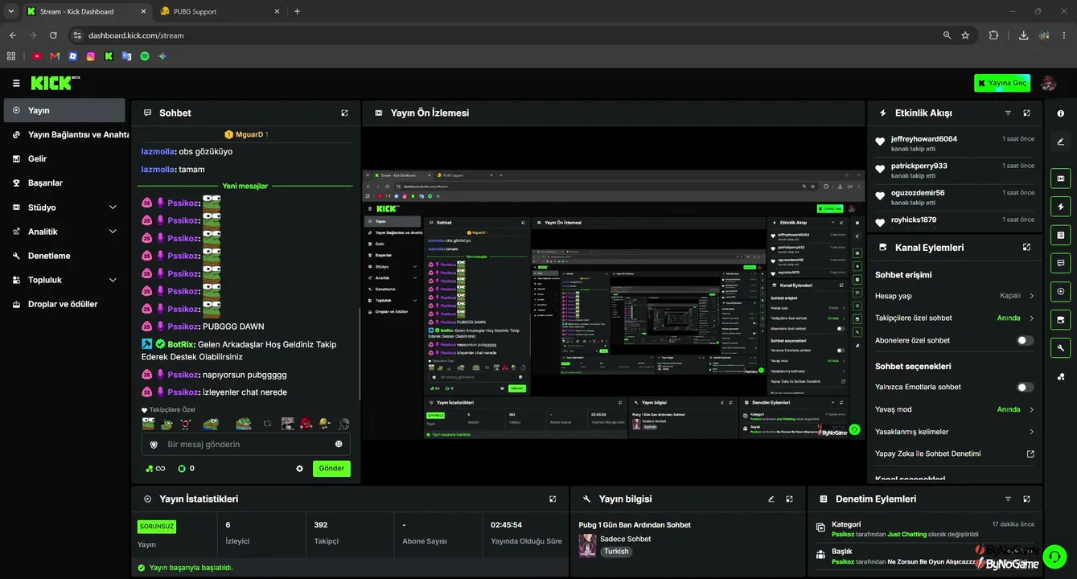Open Takipçilere özel sohbet options chevron

1031,318
